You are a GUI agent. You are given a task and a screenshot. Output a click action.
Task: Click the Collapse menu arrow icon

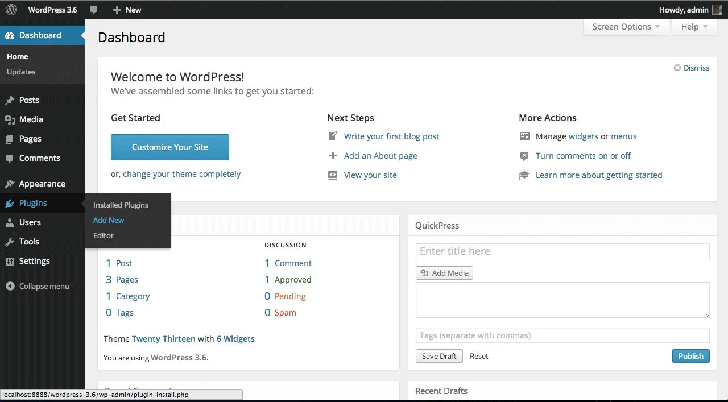pyautogui.click(x=10, y=286)
